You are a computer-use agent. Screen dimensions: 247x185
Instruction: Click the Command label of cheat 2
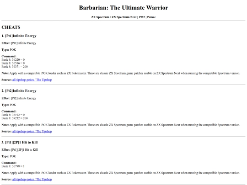pyautogui.click(x=9, y=111)
